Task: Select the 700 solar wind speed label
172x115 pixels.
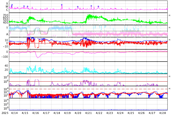Action: tap(6, 15)
